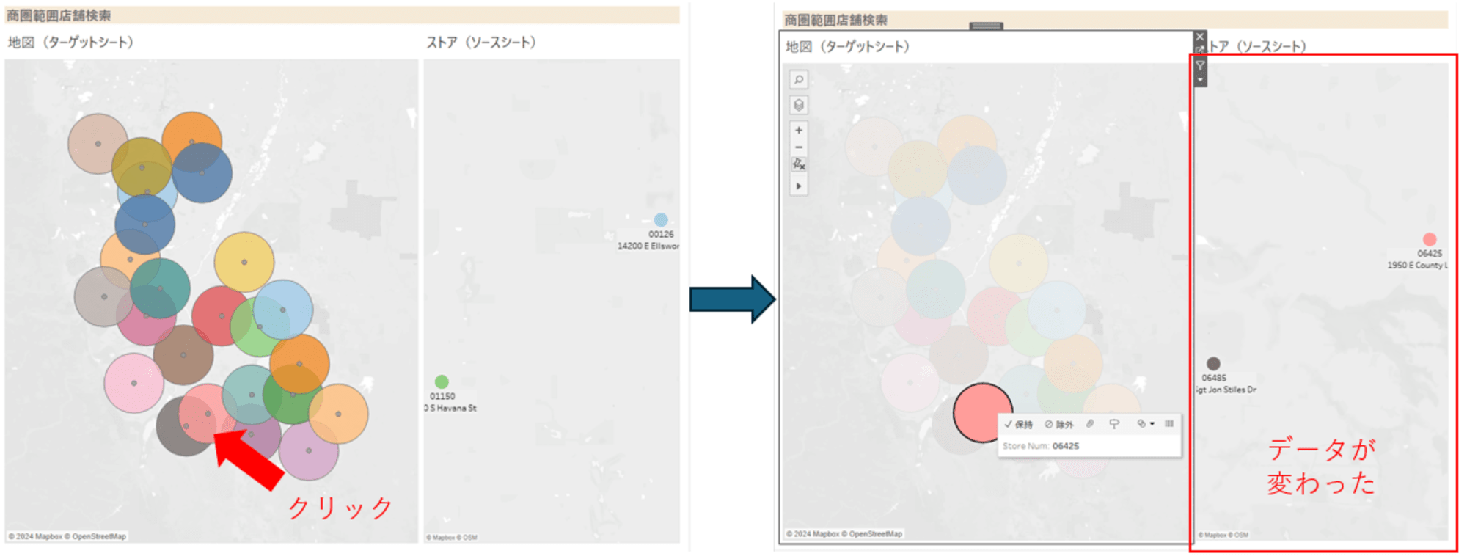The width and height of the screenshot is (1467, 559).
Task: Select the blue store dot labeled 00126
Action: pos(661,219)
